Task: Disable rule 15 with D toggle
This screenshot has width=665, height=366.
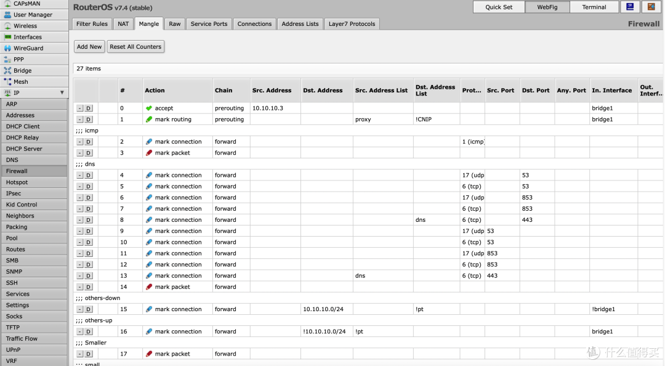Action: click(88, 309)
